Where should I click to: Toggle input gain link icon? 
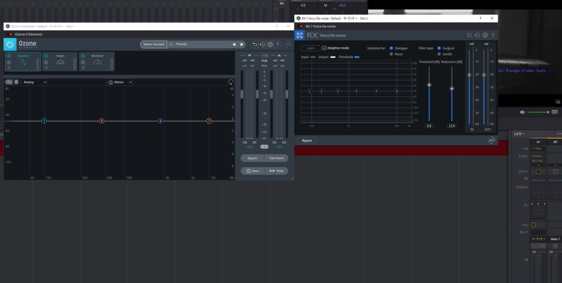tap(250, 147)
